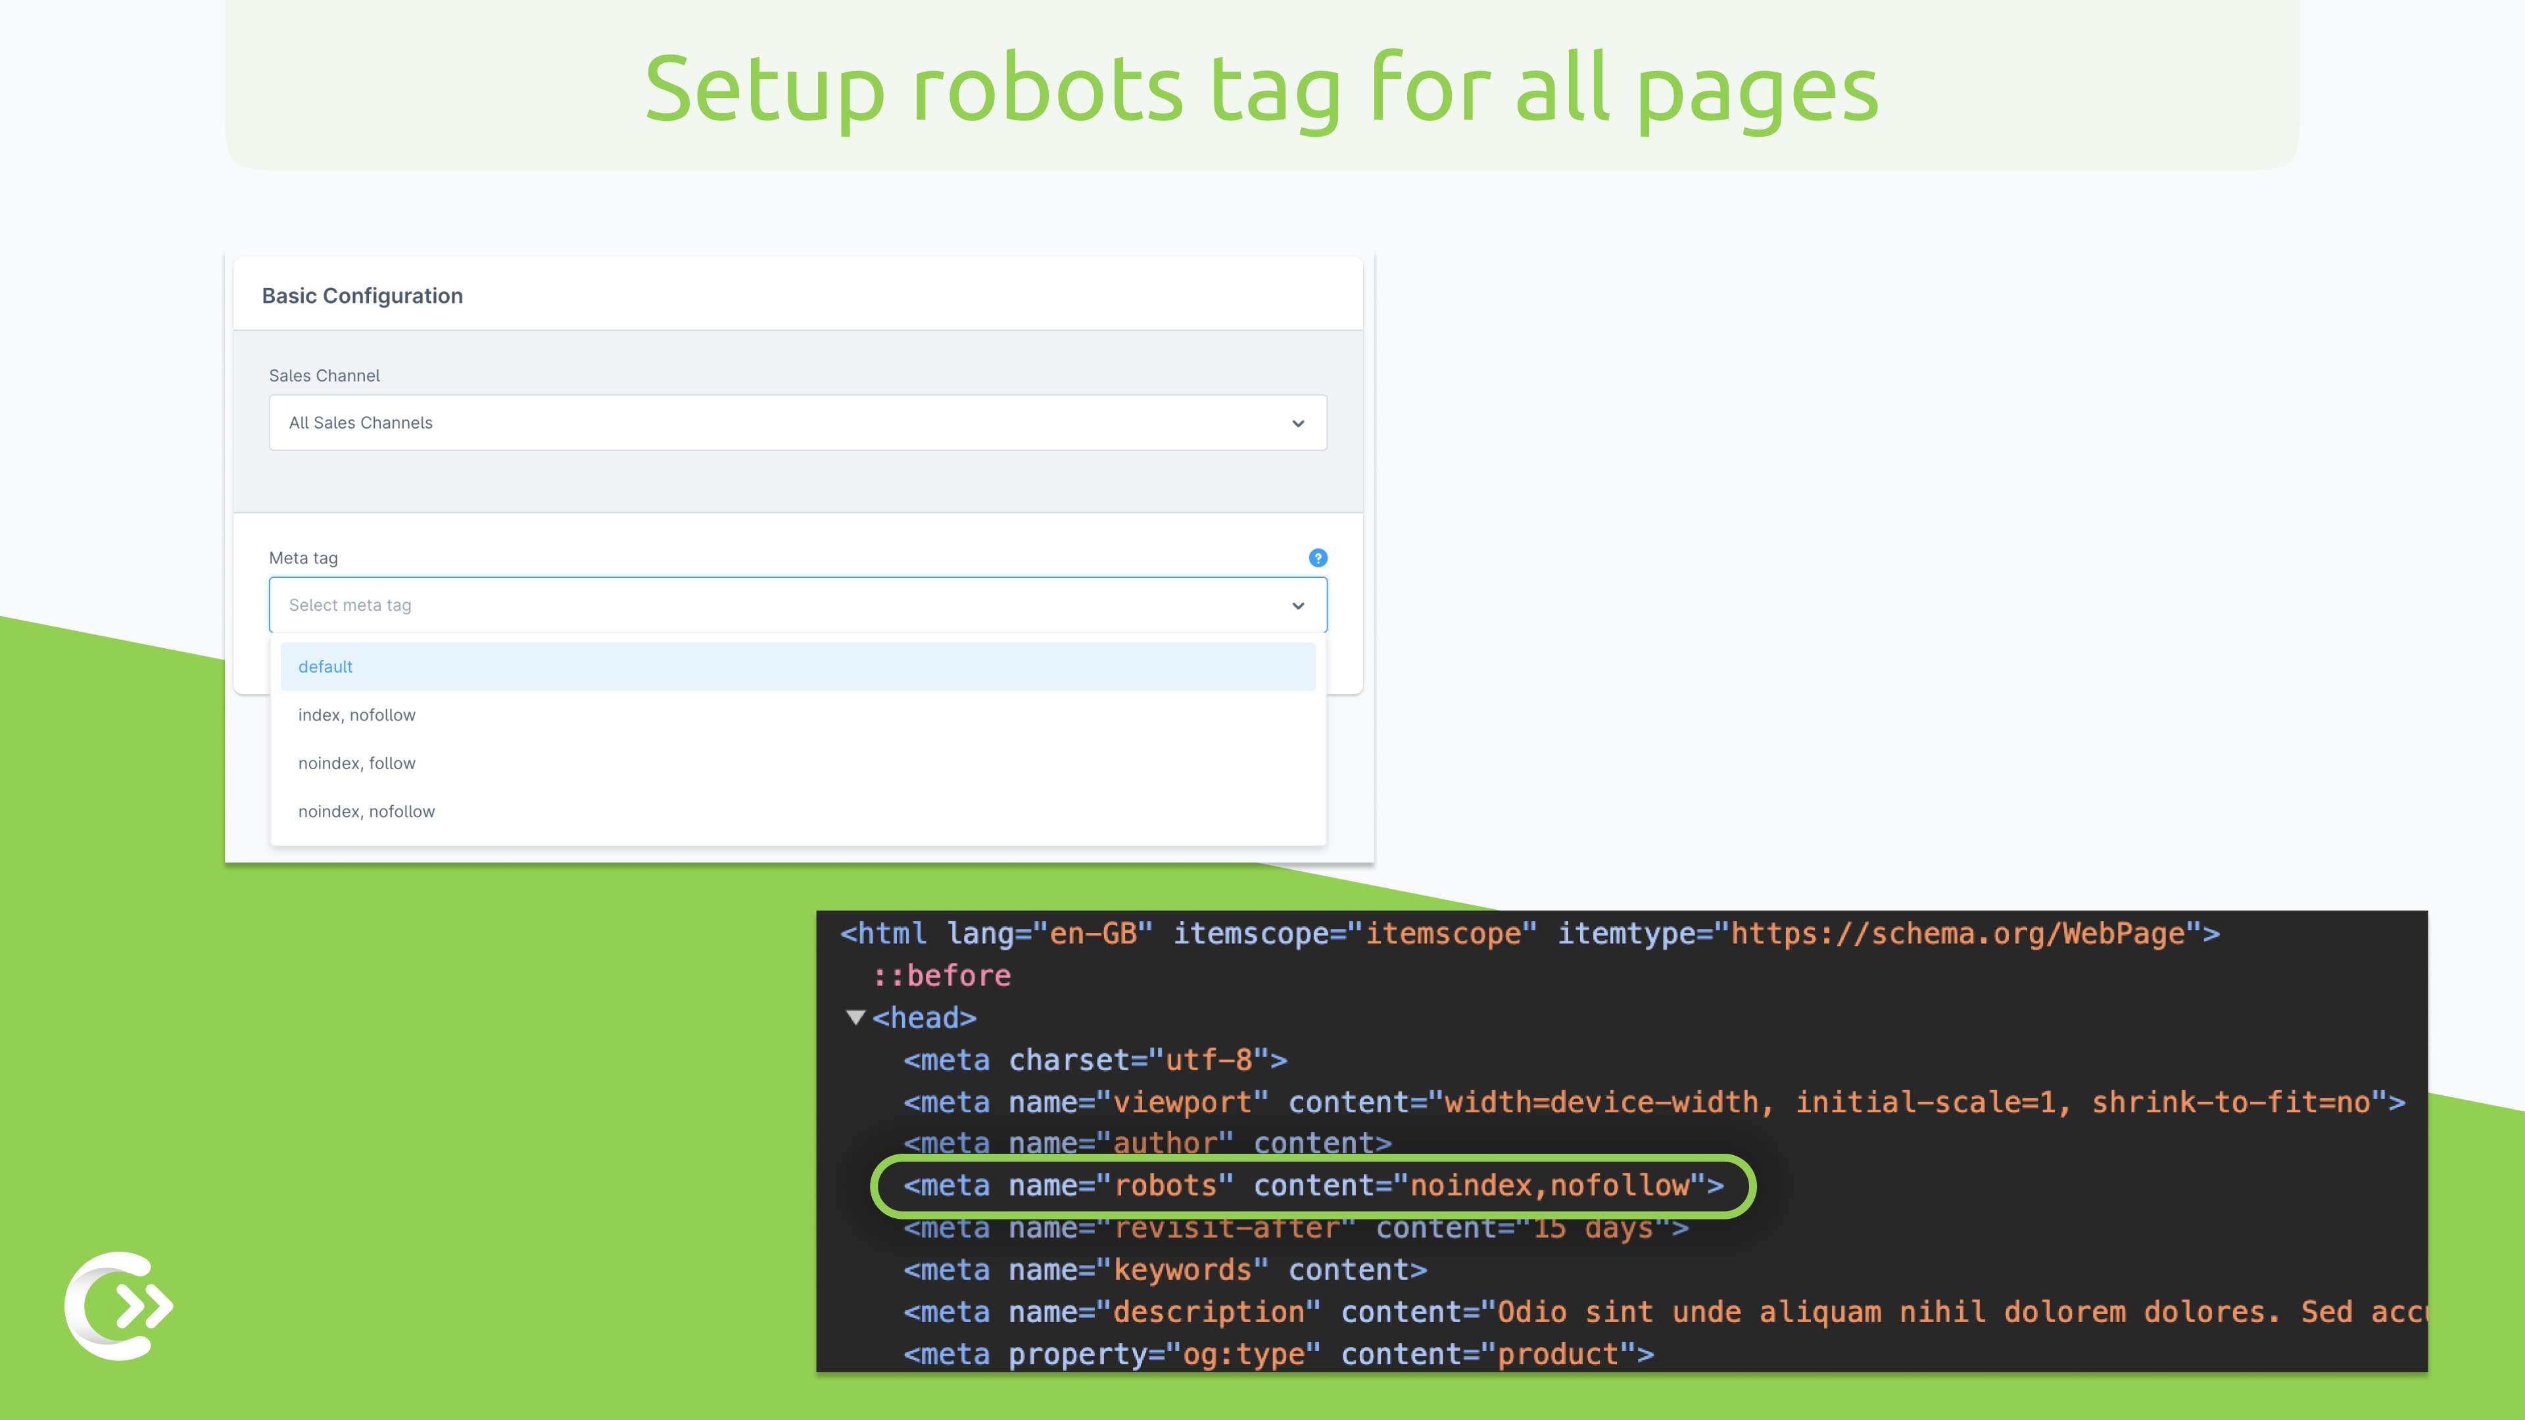Click the ::before pseudo-element row

pyautogui.click(x=941, y=975)
